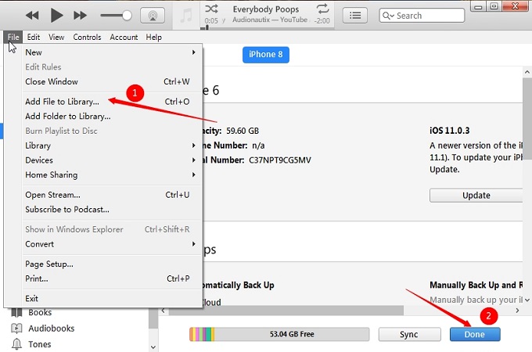Click the horizontal scrollbar thumb
This screenshot has width=532, height=352.
[286, 311]
